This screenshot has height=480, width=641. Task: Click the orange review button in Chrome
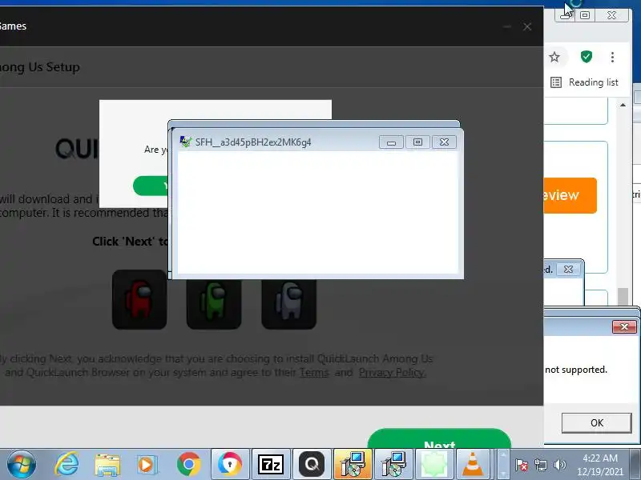coord(570,195)
